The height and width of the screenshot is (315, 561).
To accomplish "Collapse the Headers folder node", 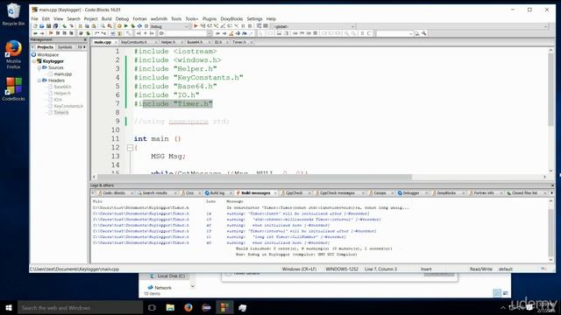I will pos(39,80).
